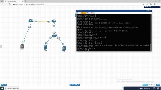Close the R1 terminal tab
Viewport: 161px width, 90px height.
[80, 13]
